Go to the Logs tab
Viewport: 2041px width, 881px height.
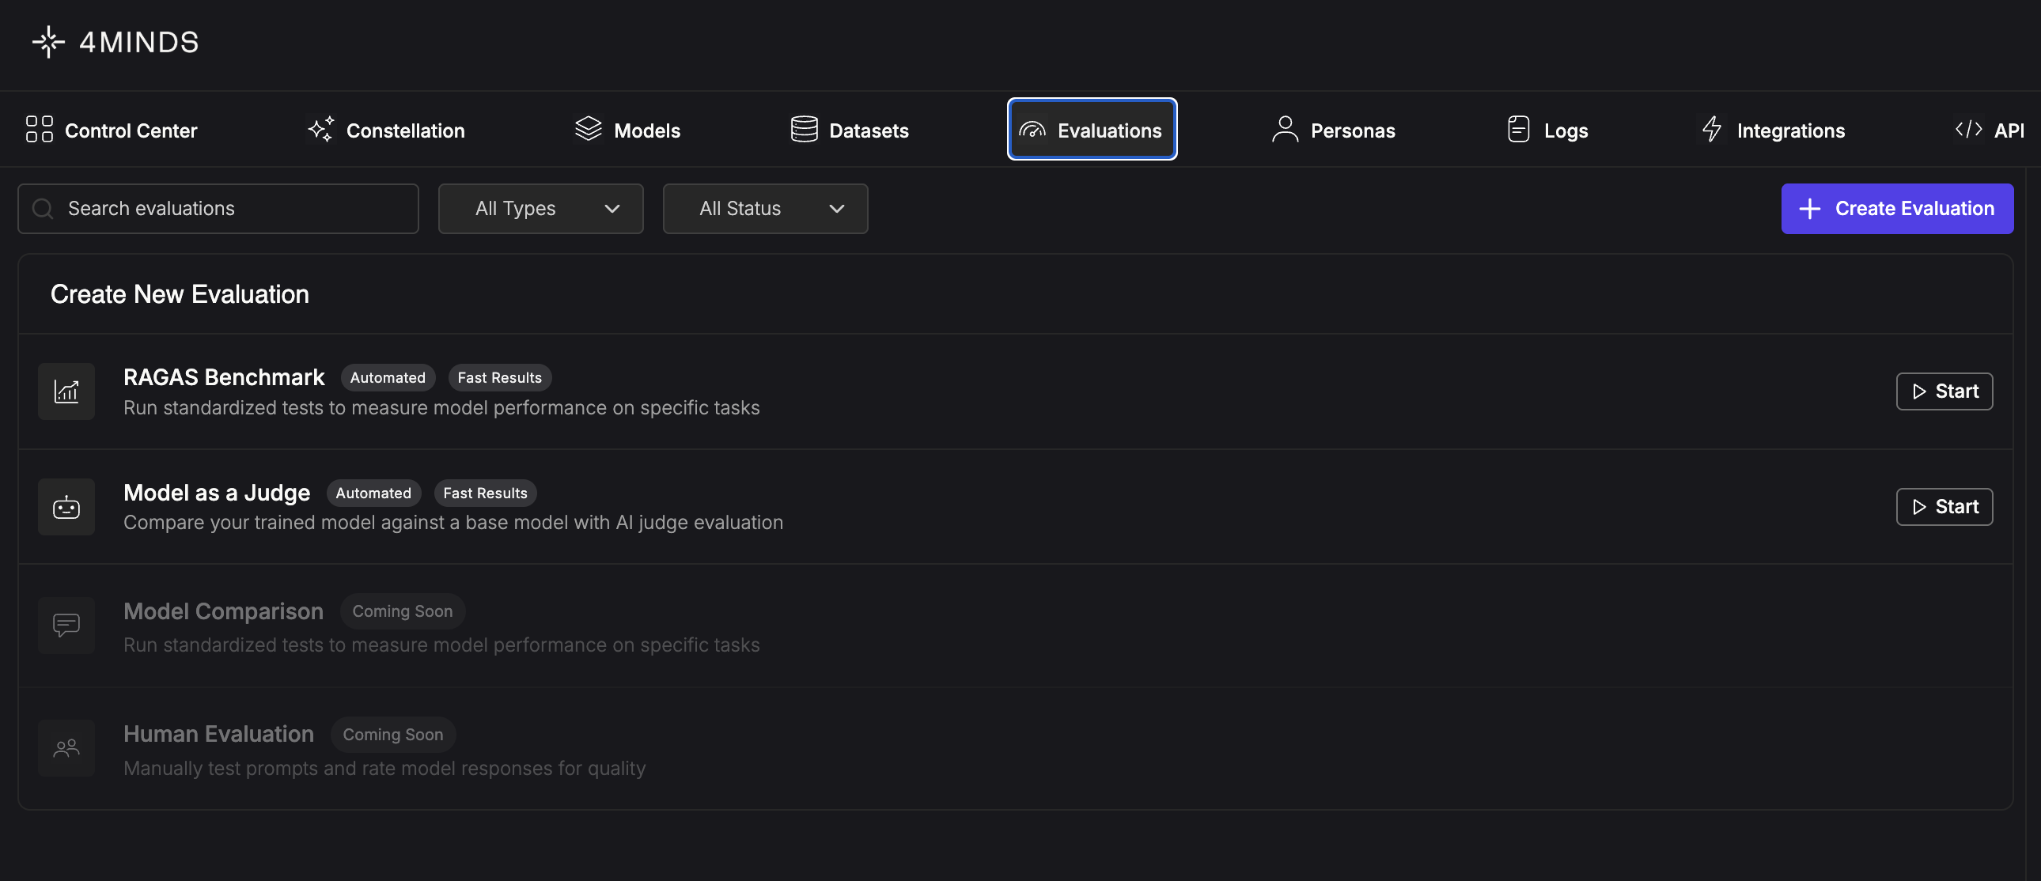click(1547, 130)
